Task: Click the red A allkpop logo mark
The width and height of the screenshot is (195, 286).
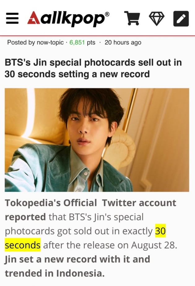Action: tap(33, 18)
